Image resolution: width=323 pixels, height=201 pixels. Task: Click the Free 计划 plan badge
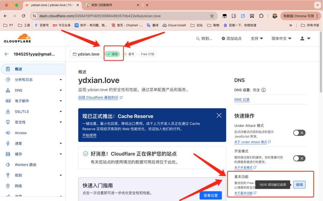pos(147,54)
